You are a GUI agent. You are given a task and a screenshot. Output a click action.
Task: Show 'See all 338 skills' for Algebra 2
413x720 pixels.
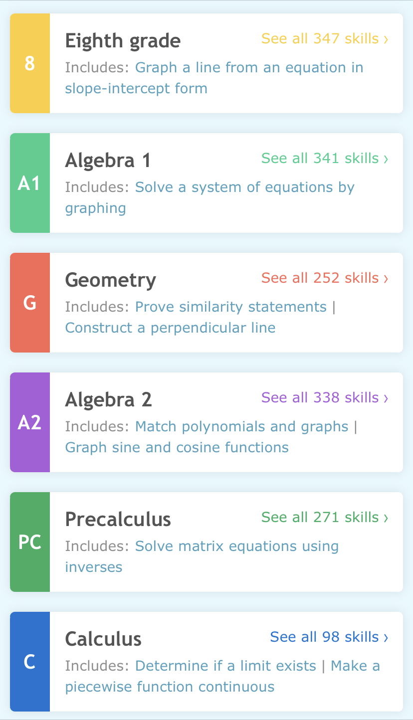[x=325, y=398]
